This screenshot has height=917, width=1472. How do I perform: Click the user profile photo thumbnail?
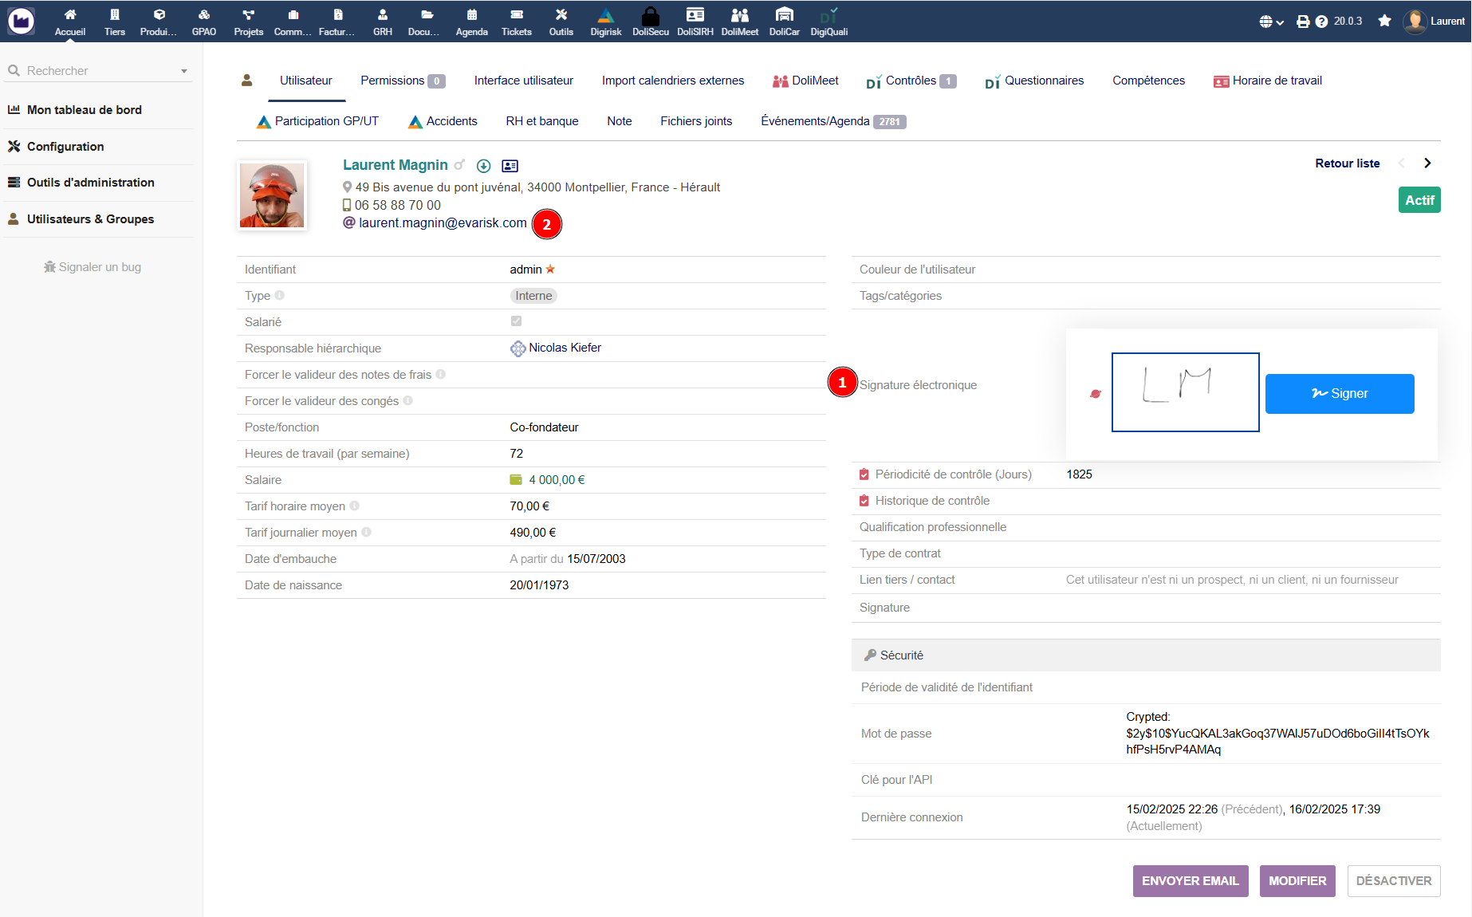click(272, 195)
